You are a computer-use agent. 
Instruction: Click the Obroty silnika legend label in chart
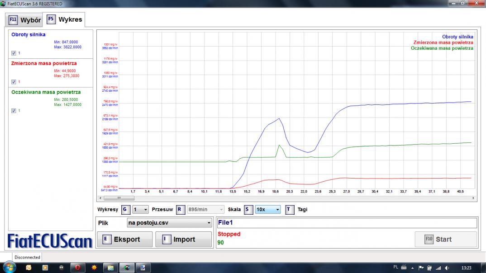[x=457, y=37]
